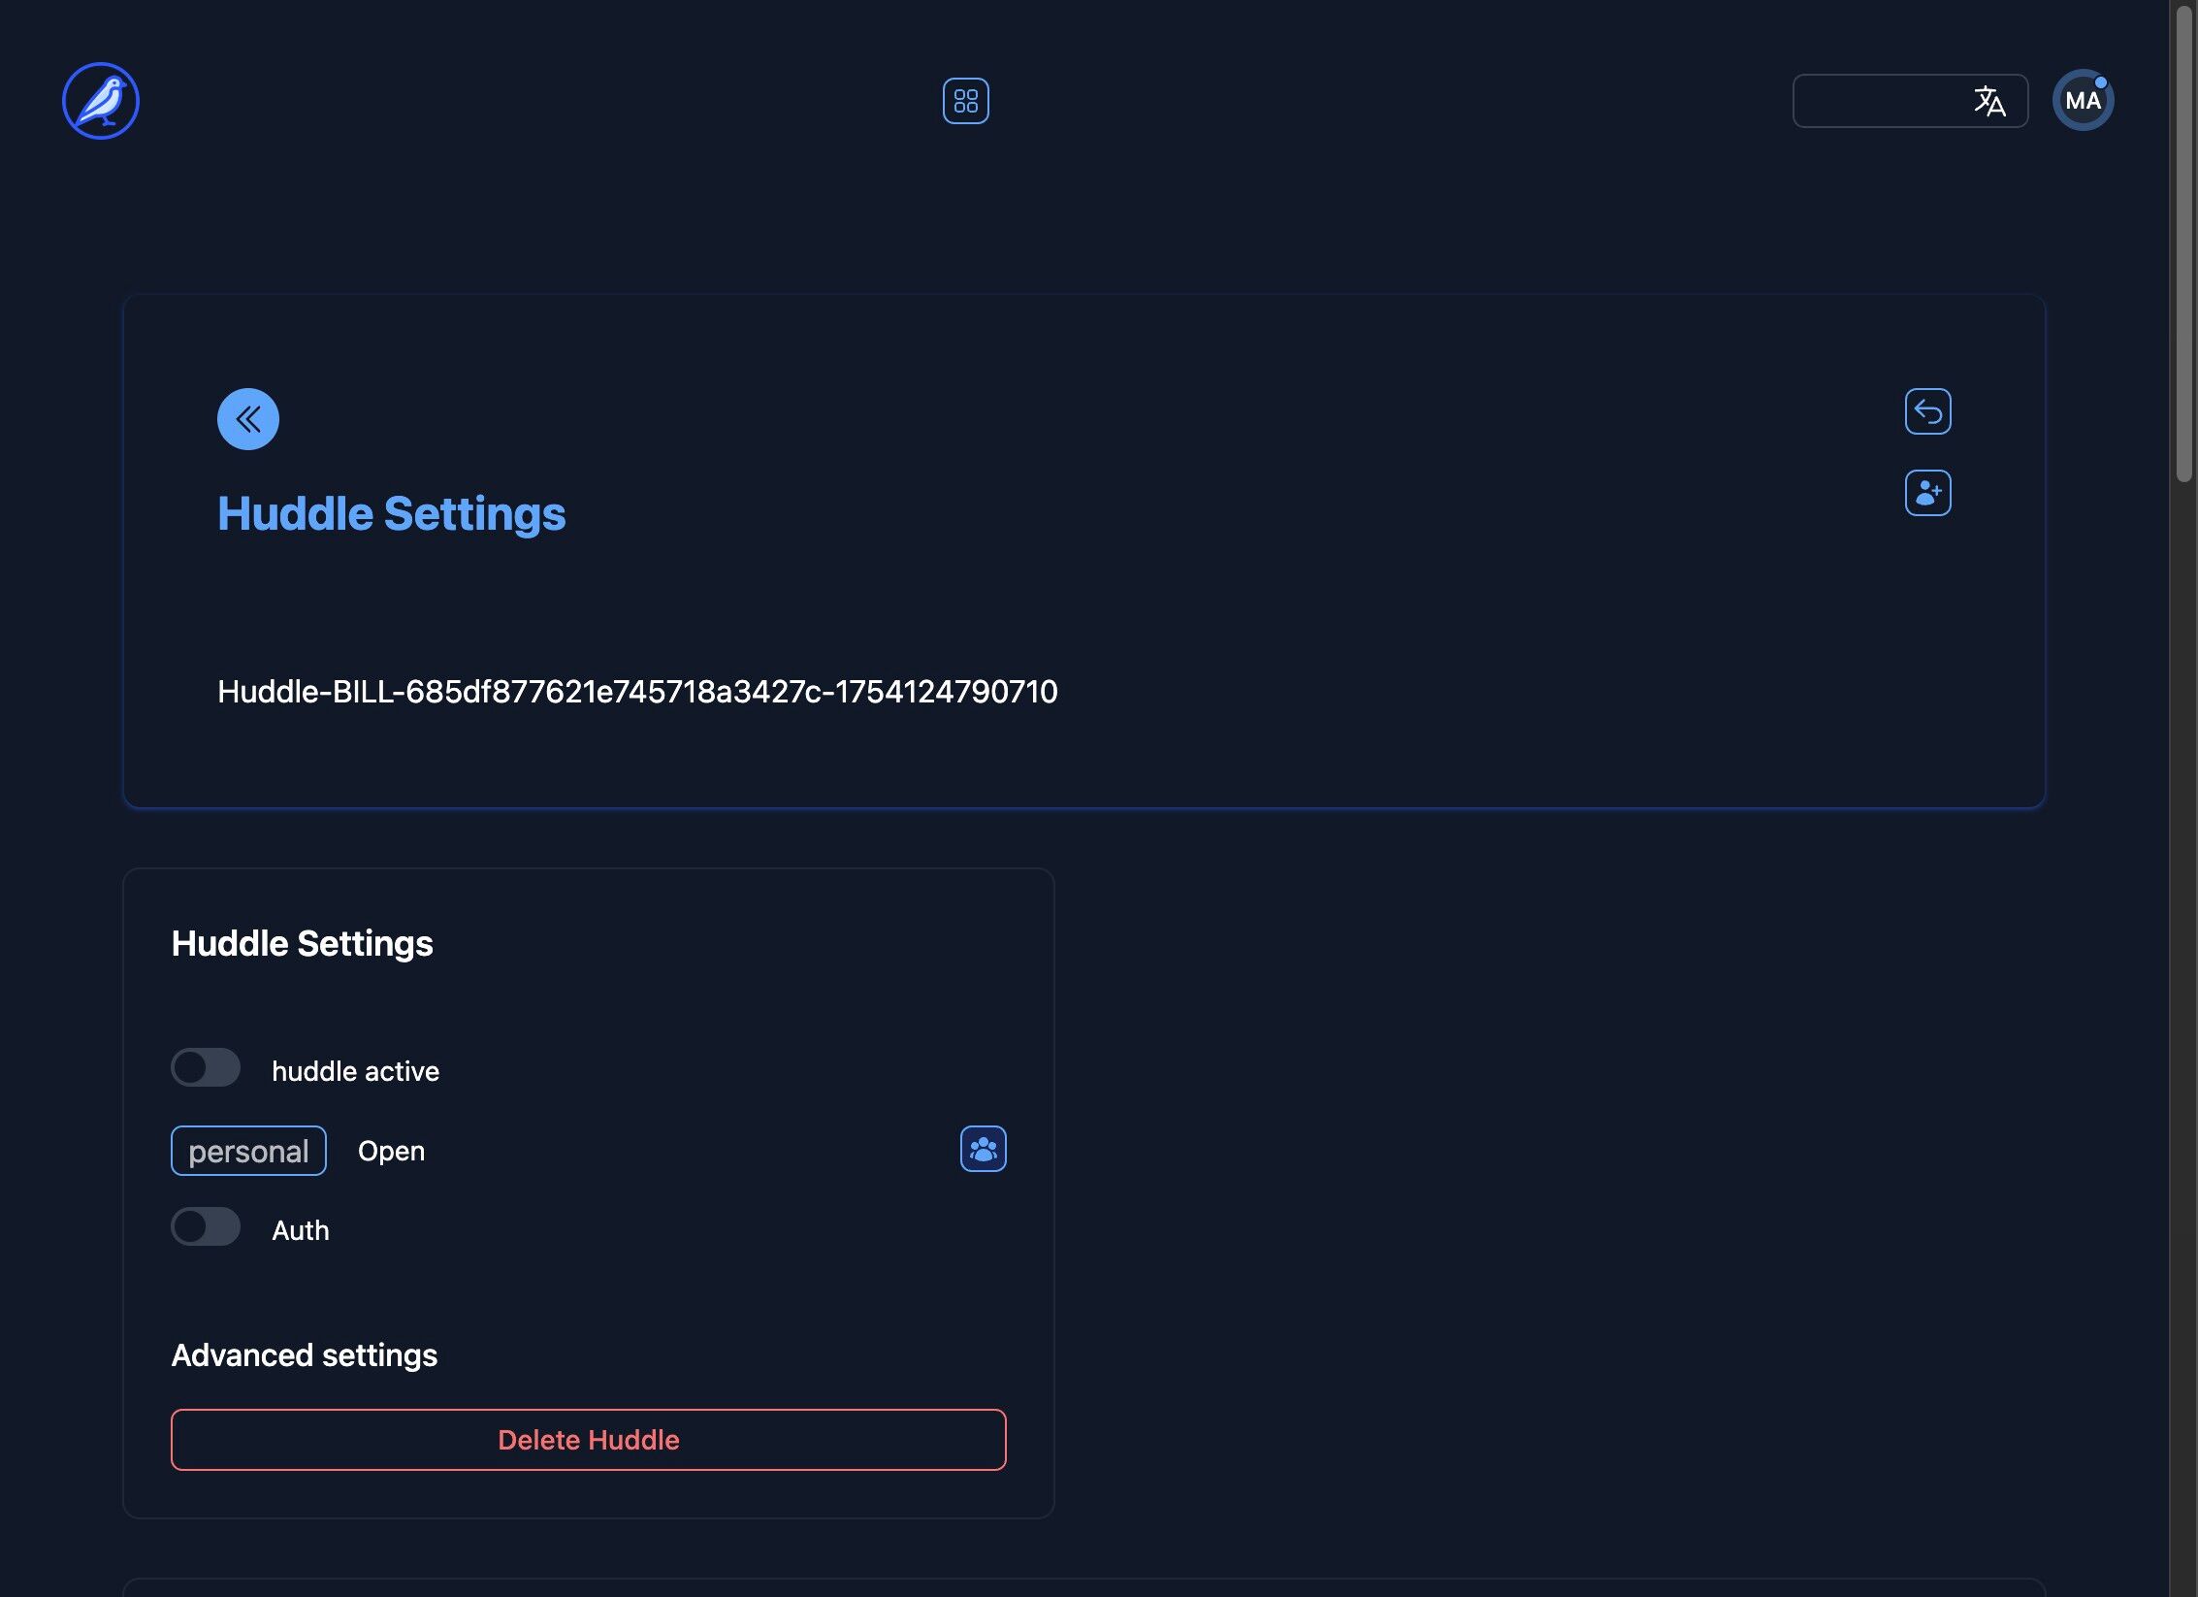The height and width of the screenshot is (1597, 2198).
Task: Click the blue bird logo
Action: click(x=101, y=101)
